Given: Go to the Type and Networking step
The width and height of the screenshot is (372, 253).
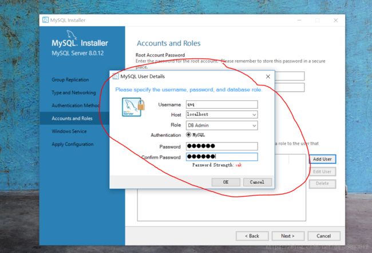Looking at the screenshot, I should pos(74,93).
